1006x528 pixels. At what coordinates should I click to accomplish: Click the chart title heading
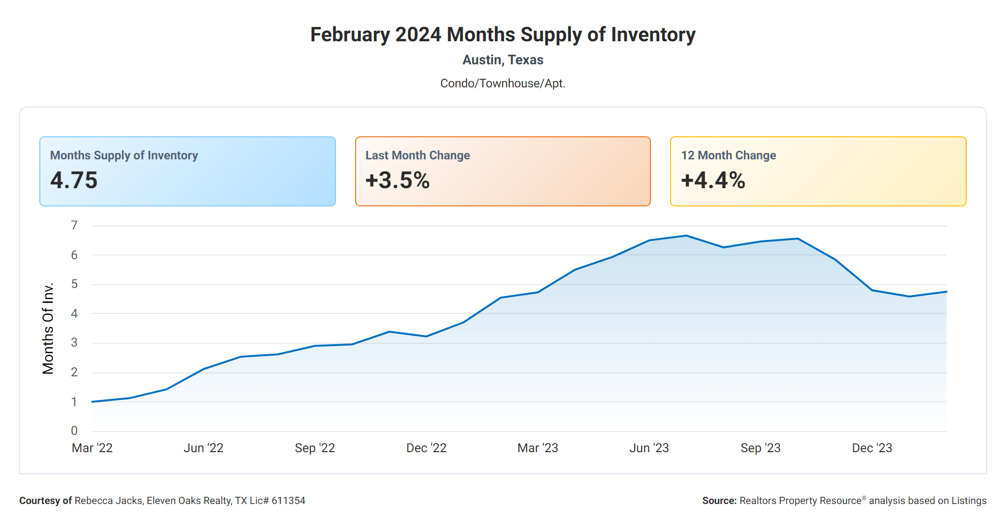(503, 35)
